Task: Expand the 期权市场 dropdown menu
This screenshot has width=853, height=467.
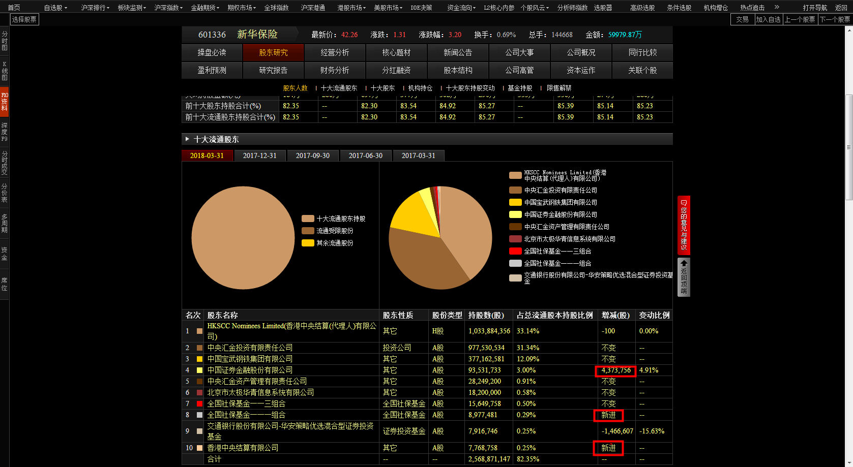Action: coord(242,8)
